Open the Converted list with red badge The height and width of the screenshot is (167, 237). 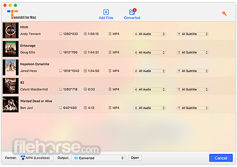tap(132, 14)
